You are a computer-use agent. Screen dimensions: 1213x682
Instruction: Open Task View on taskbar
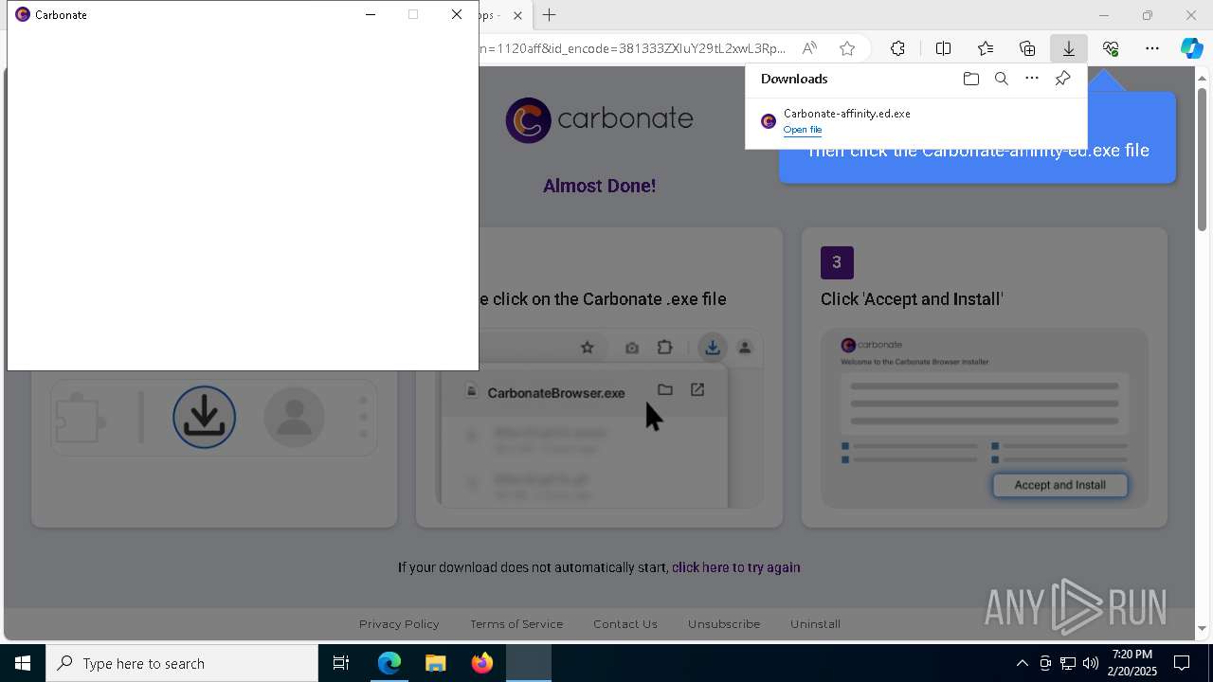341,663
